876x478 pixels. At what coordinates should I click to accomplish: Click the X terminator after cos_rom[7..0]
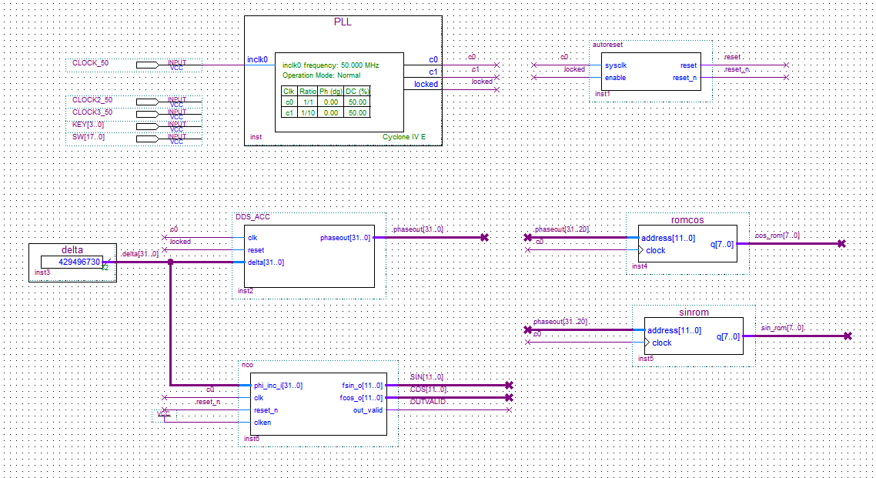click(x=841, y=243)
